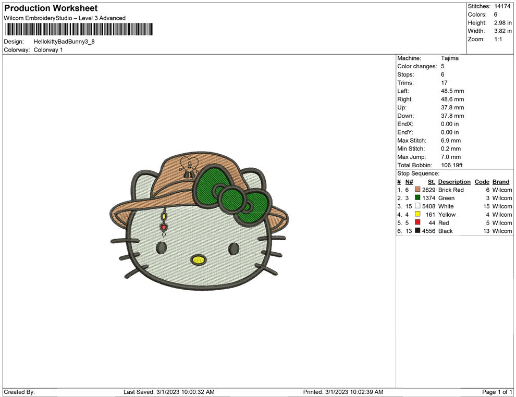Select the Green color swatch

[x=416, y=198]
